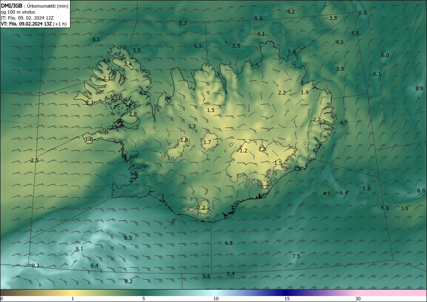The width and height of the screenshot is (427, 302).
Task: Click the "30" tick on the color scale
Action: 358,299
